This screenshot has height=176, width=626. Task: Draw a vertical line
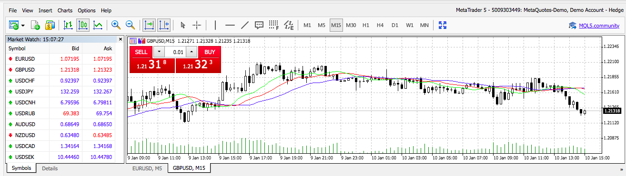(x=215, y=25)
